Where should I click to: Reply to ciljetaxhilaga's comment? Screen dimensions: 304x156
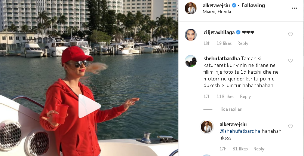point(243,43)
